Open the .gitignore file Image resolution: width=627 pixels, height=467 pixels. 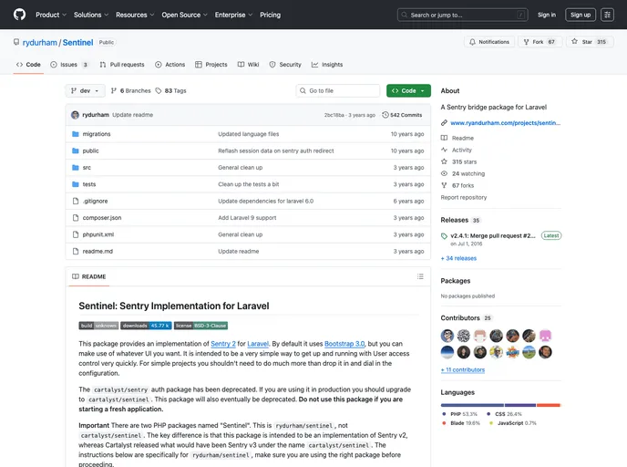click(95, 202)
